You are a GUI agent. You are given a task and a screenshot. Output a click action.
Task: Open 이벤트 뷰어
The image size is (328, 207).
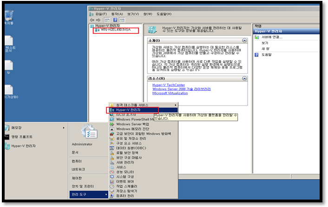coord(143,182)
